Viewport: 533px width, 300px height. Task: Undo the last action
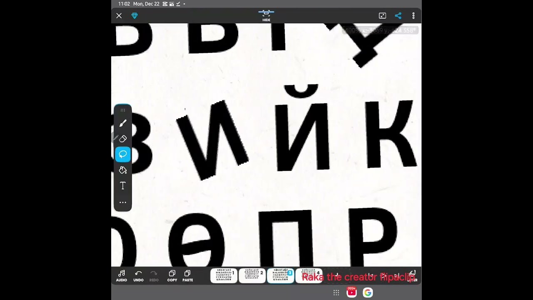[138, 276]
